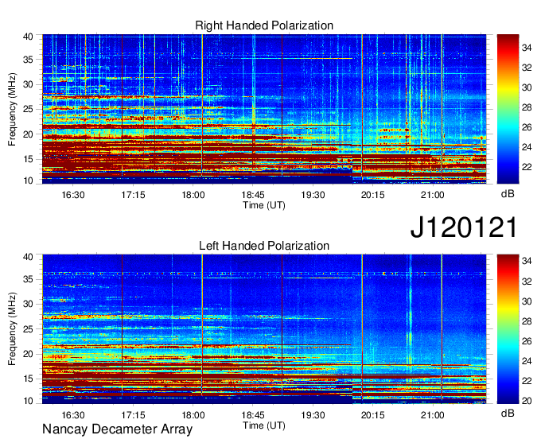Click the 15 MHz tick of Right Handed plot
The height and width of the screenshot is (439, 541).
pyautogui.click(x=28, y=159)
